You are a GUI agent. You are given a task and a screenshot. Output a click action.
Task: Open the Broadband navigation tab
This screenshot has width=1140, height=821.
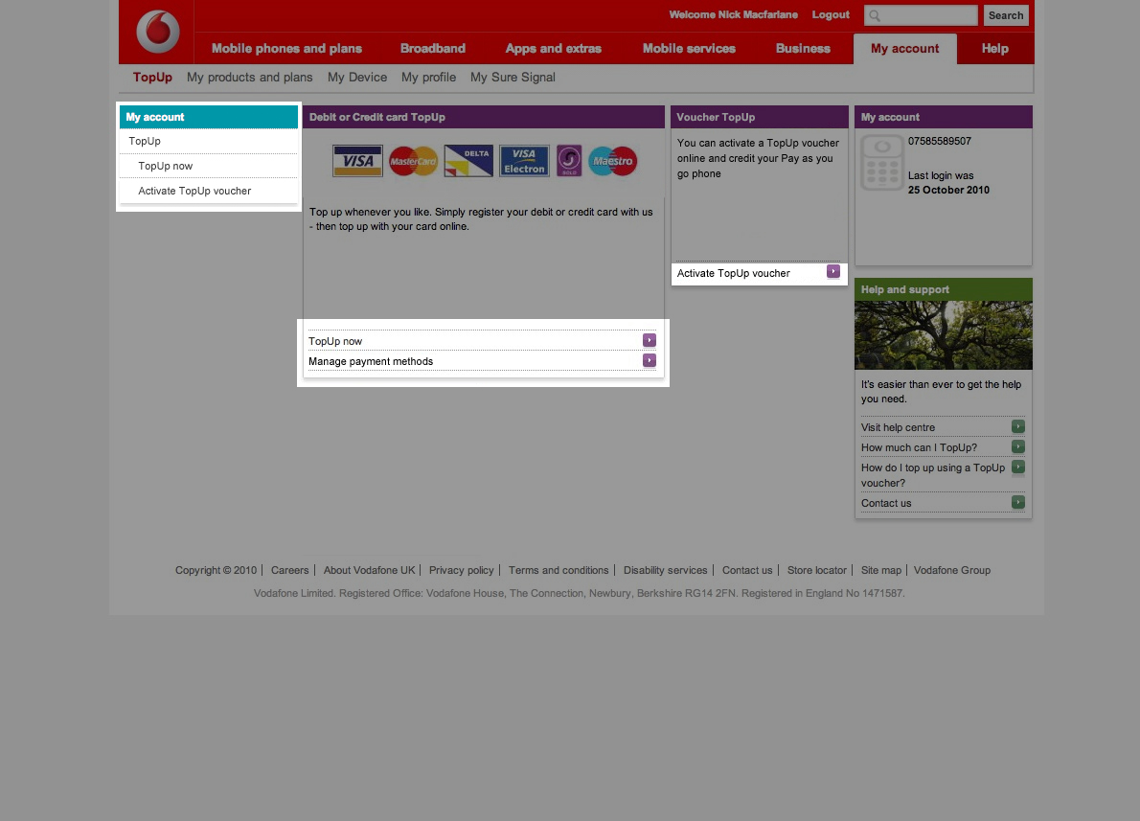click(x=433, y=49)
